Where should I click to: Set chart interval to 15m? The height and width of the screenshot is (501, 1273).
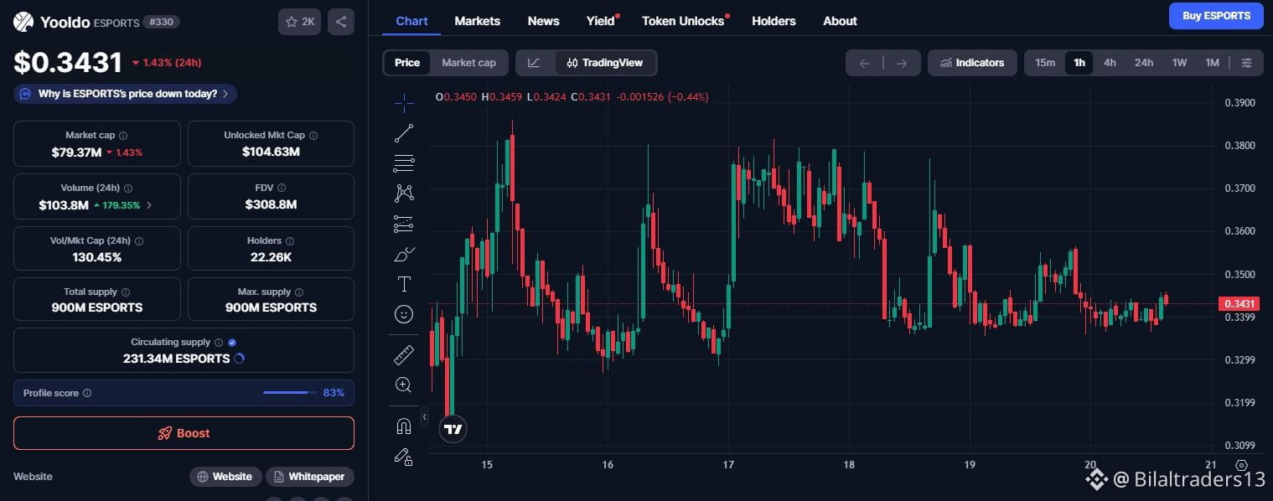(1045, 63)
